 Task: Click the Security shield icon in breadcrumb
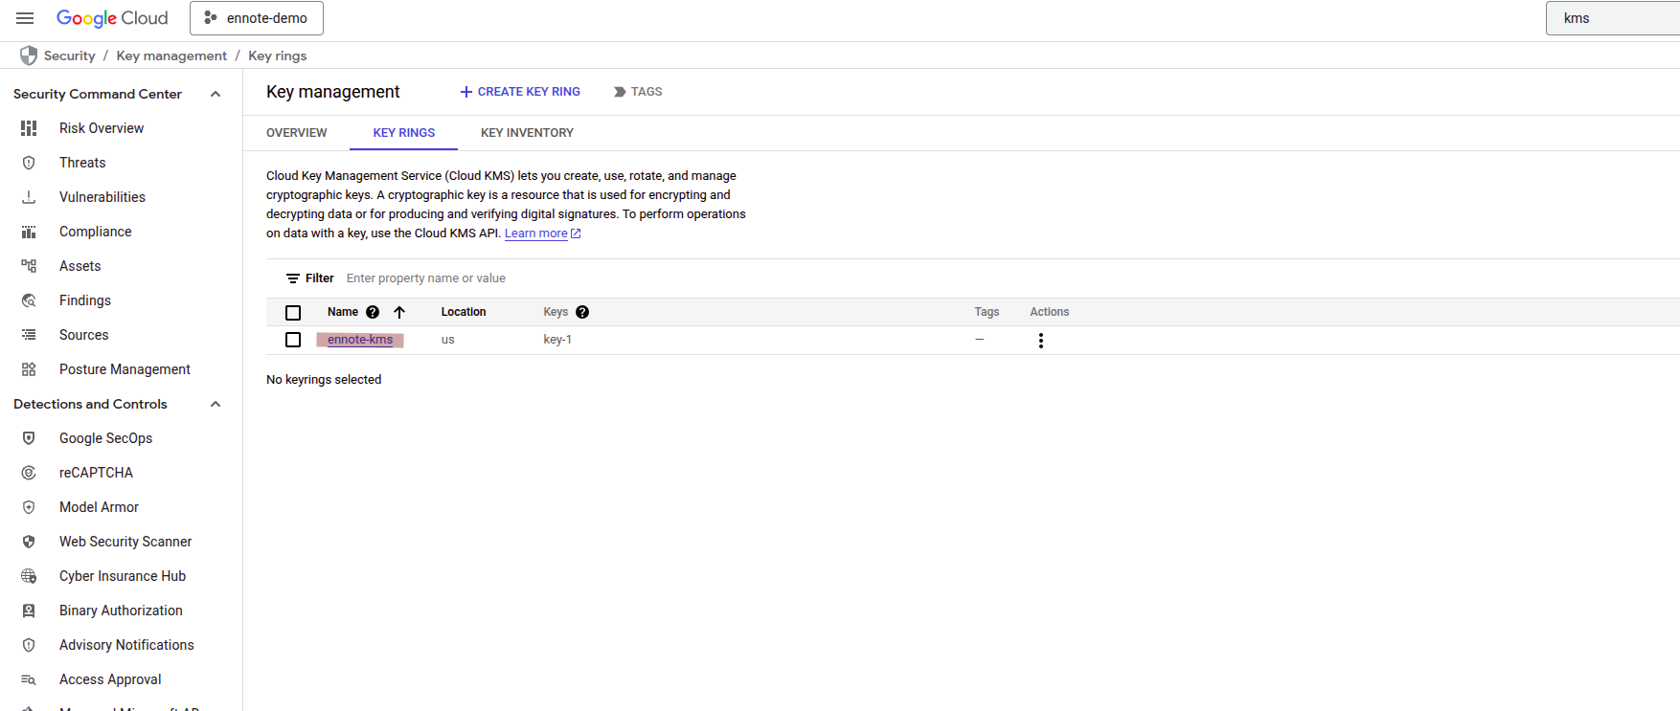[x=29, y=56]
